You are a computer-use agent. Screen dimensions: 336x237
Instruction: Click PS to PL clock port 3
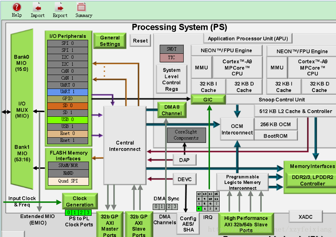88,213
